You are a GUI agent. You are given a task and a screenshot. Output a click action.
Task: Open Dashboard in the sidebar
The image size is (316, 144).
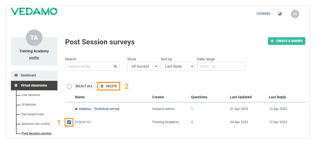pos(34,75)
